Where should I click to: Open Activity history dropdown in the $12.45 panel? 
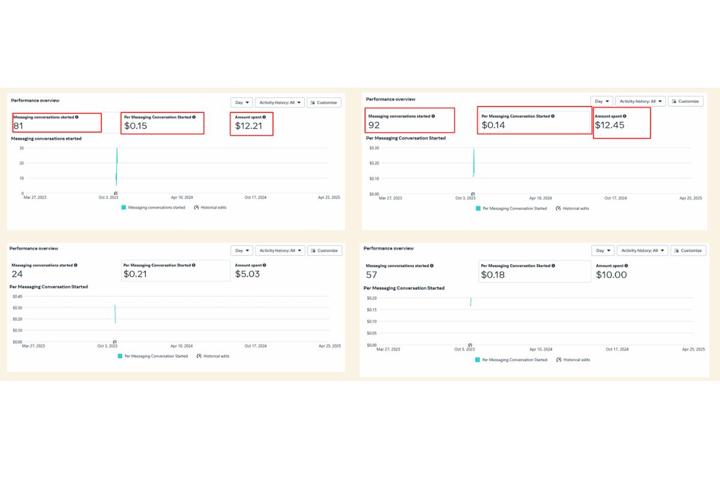coord(641,101)
